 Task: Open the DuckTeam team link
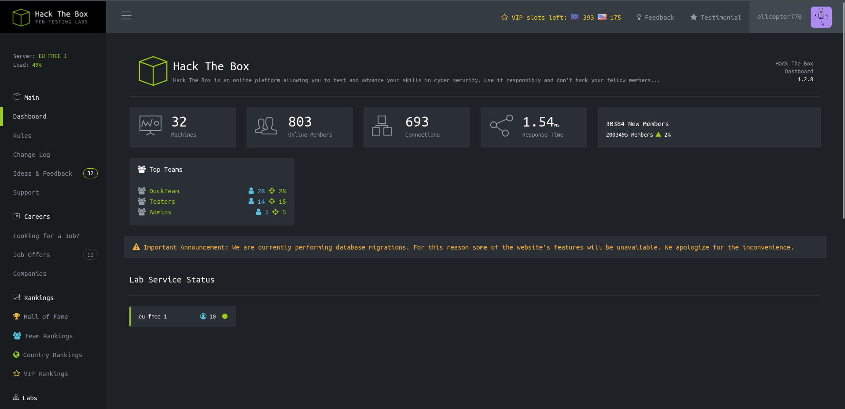point(164,191)
